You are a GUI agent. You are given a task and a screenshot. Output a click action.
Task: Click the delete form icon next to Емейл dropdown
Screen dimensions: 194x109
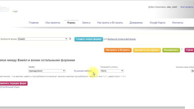coord(70,38)
